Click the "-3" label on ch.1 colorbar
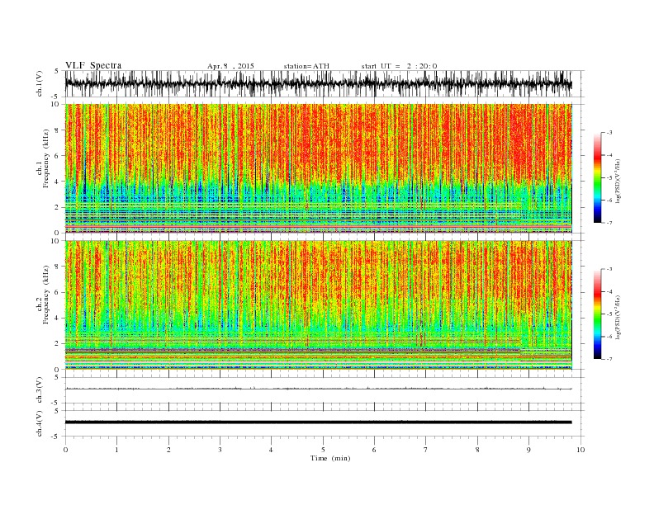This screenshot has height=505, width=654. [609, 133]
